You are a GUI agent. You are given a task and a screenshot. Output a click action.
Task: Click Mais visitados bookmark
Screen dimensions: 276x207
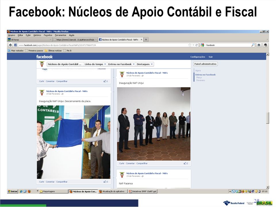16,51
